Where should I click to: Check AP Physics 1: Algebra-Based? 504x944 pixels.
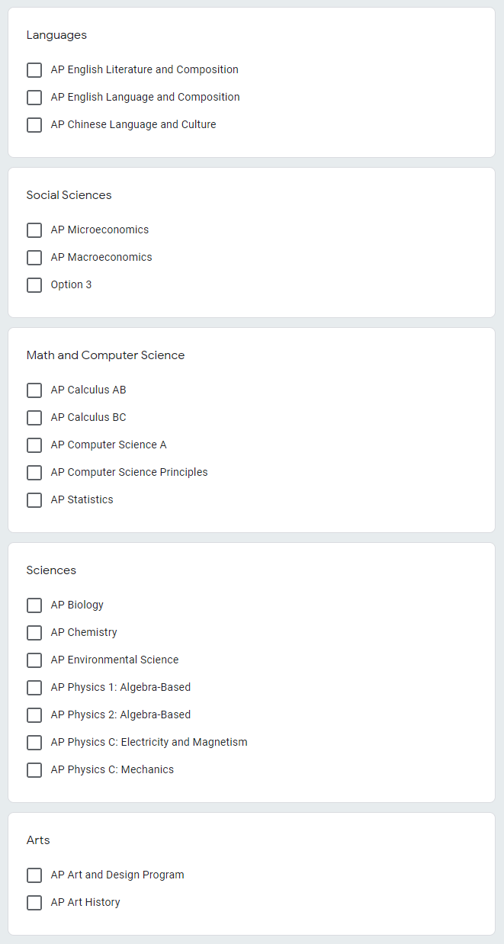tap(34, 688)
